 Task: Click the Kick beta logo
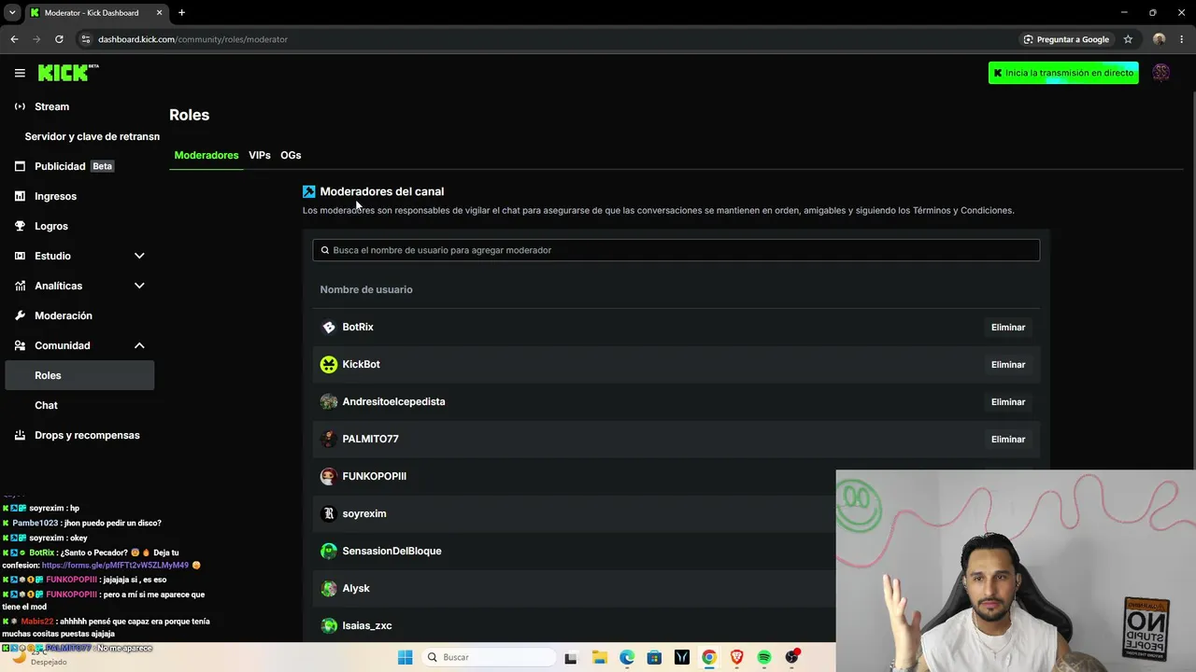point(68,73)
